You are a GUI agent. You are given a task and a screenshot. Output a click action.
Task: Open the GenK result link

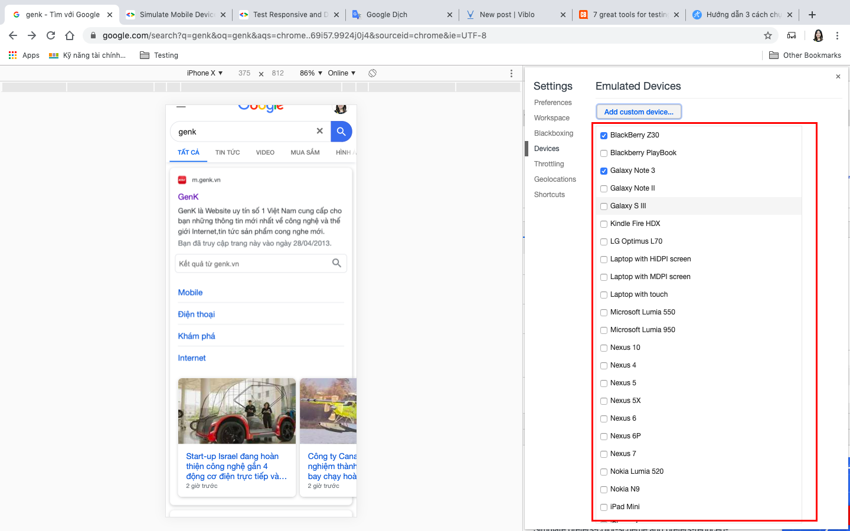coord(188,196)
